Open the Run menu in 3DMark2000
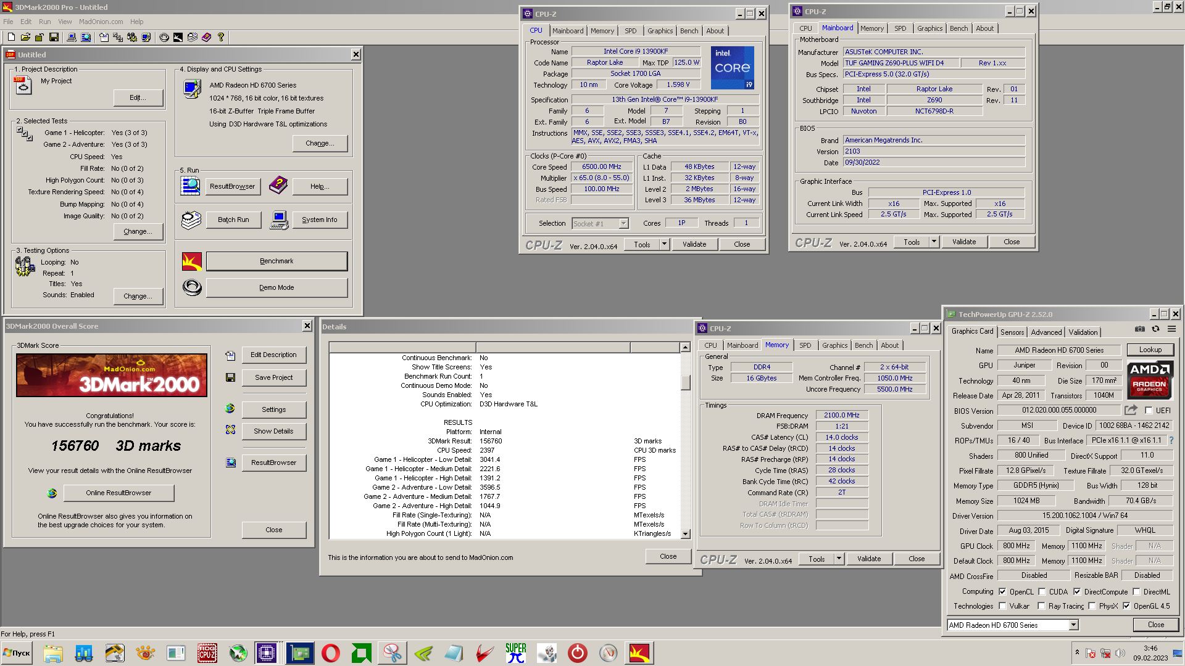 pyautogui.click(x=45, y=22)
